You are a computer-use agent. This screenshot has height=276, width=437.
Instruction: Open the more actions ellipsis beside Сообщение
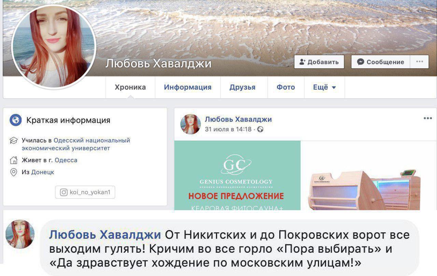420,62
